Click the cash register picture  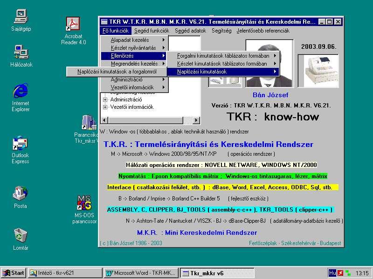click(x=318, y=71)
